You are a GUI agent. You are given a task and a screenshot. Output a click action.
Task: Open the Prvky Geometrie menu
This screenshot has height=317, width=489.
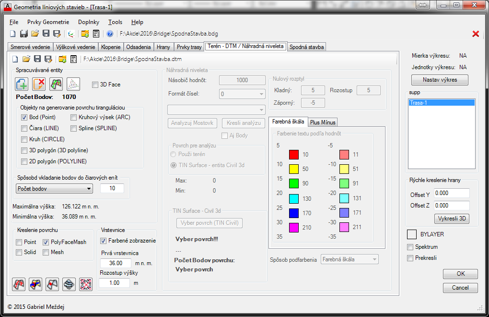(x=48, y=22)
